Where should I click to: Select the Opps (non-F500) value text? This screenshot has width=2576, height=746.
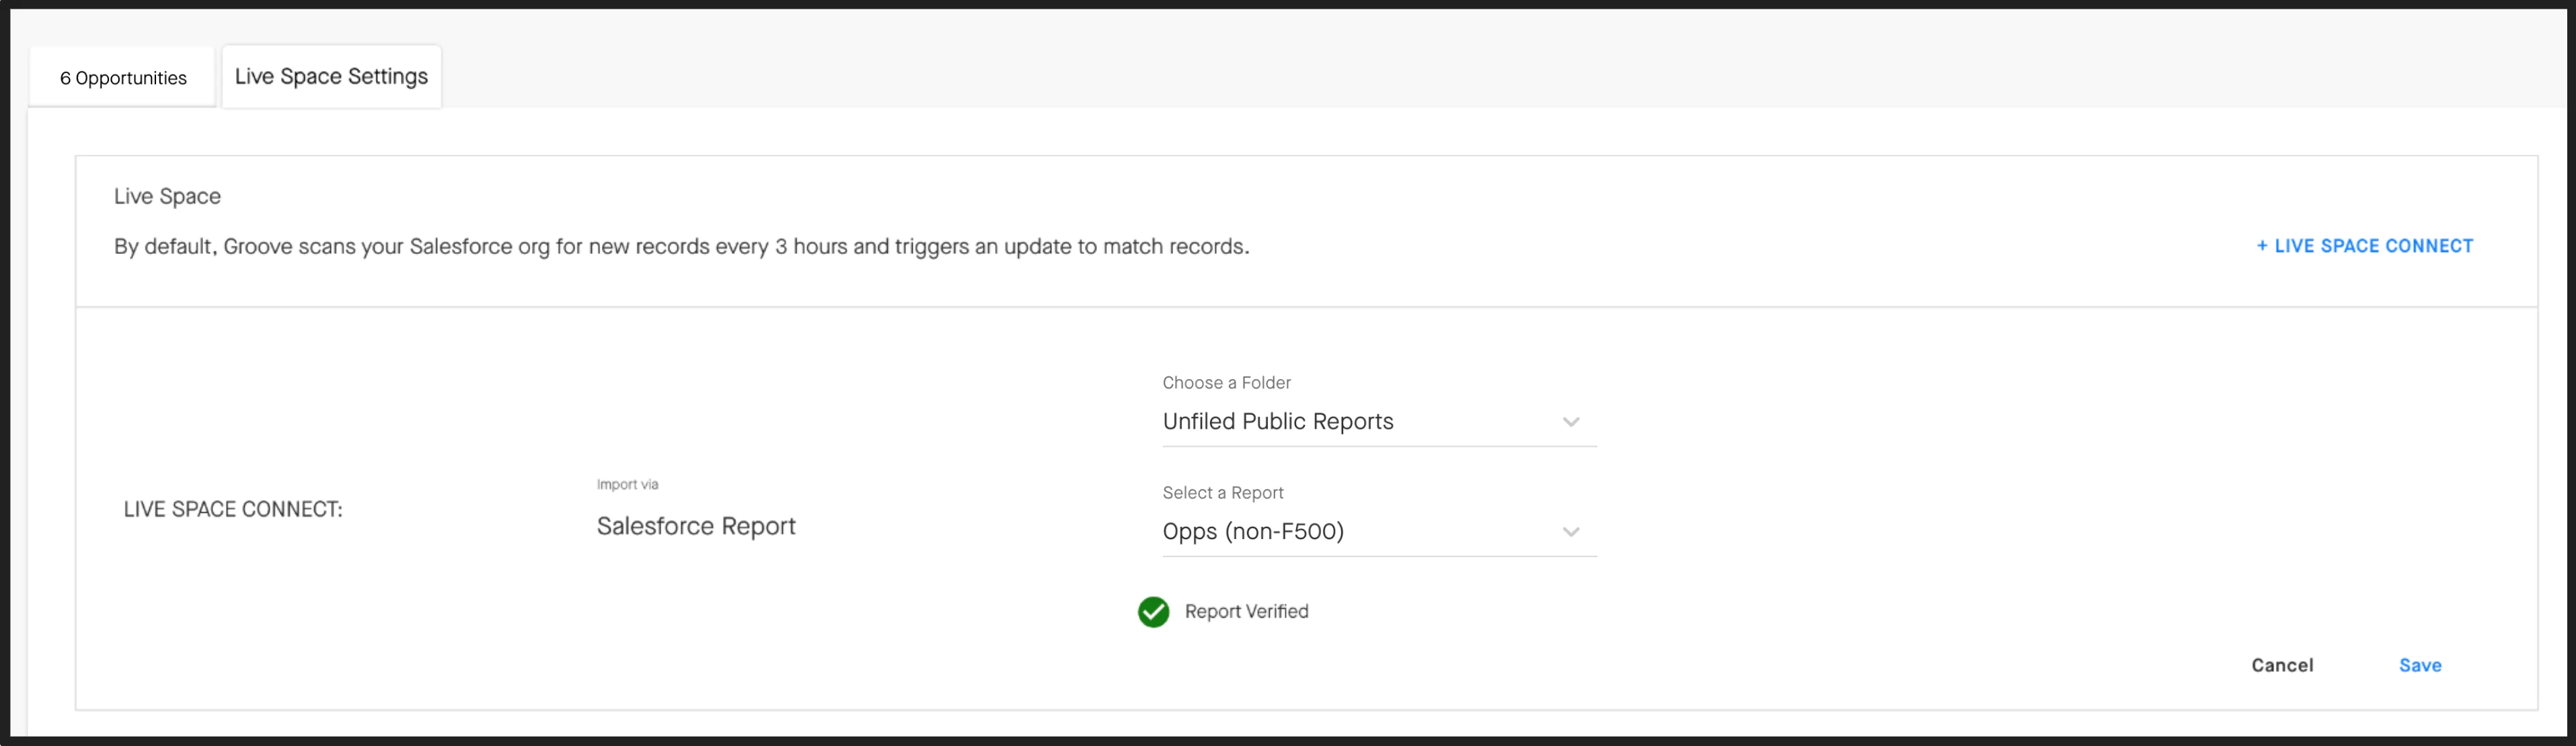click(1252, 532)
